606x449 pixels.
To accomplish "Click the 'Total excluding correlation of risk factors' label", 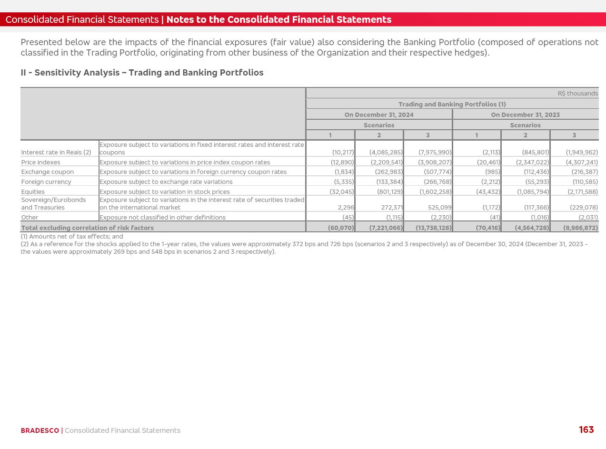I will pos(87,228).
